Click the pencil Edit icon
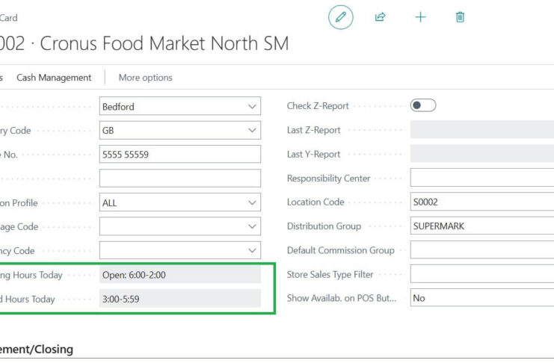Image resolution: width=554 pixels, height=363 pixels. pos(341,17)
